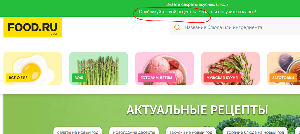Click the green promo banner text Знаете секреты
The width and height of the screenshot is (300, 134).
[197, 4]
